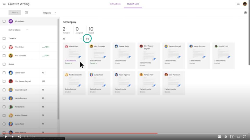250x140 pixels.
Task: Click the email students envelope icon
Action: [x=26, y=12]
